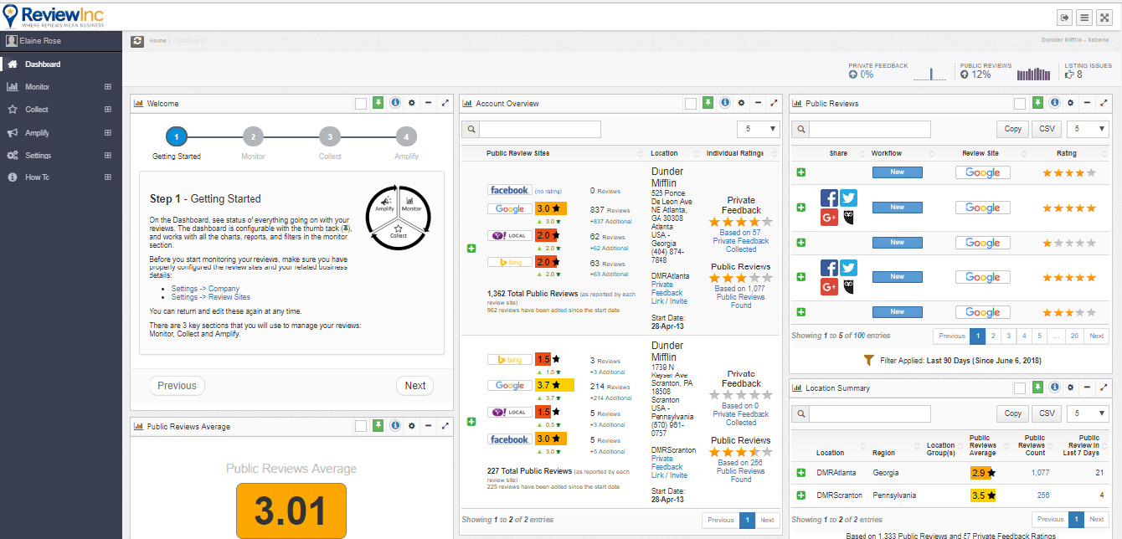The image size is (1122, 539).
Task: Go to wizard step 4 Amplify
Action: (x=406, y=137)
